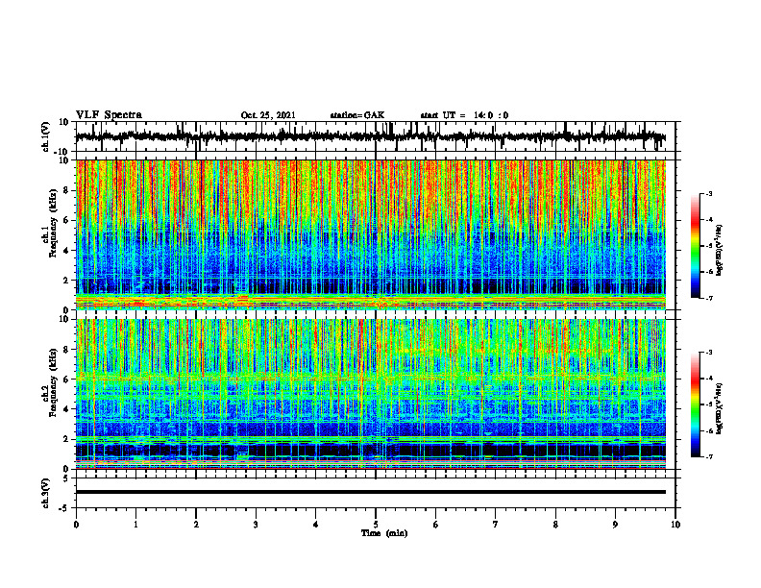This screenshot has height=588, width=761.
Task: Click the '3' minute tick label
Action: click(x=256, y=525)
